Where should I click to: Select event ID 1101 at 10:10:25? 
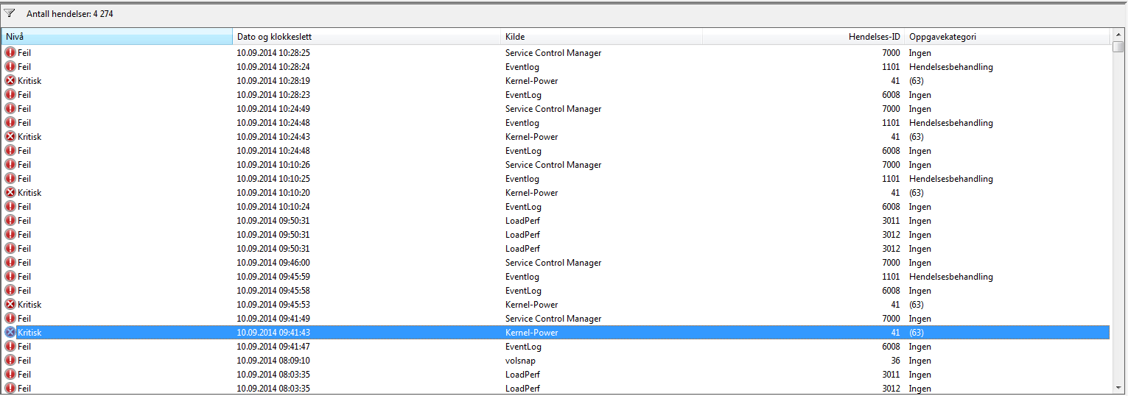tap(891, 179)
